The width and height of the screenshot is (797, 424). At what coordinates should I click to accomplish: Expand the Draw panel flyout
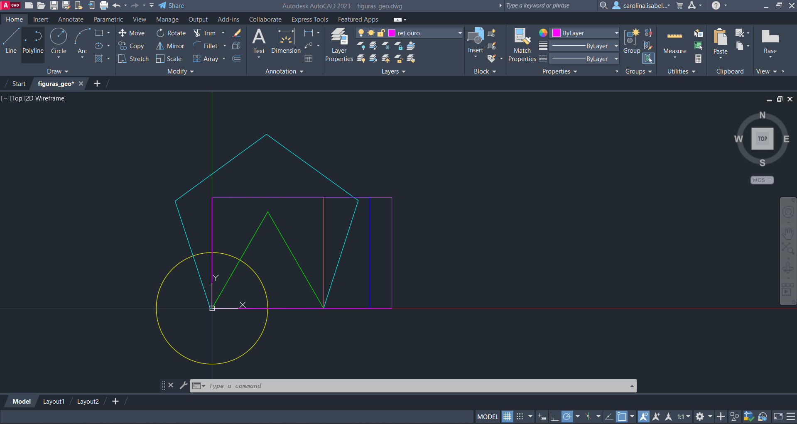pyautogui.click(x=57, y=71)
